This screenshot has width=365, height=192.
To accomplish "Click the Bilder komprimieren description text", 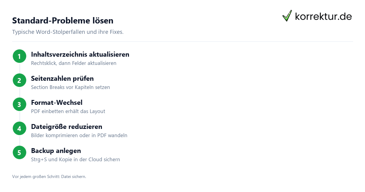I will [x=79, y=136].
